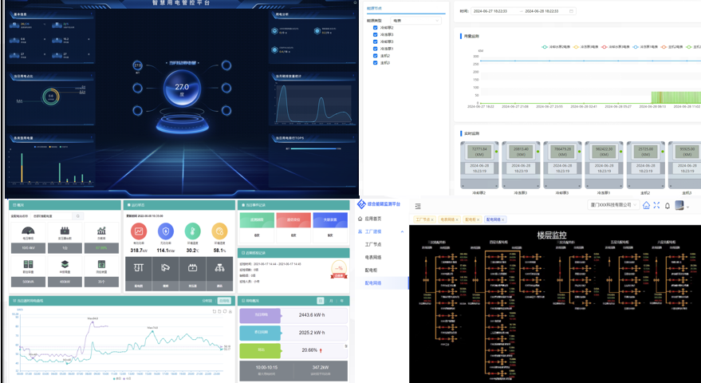This screenshot has width=701, height=383.
Task: Close the 配电柜 page tab
Action: [478, 219]
